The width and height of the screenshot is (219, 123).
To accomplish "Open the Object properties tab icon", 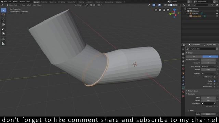I will pyautogui.click(x=183, y=73).
